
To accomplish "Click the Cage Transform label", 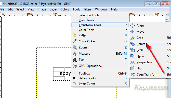I will pyautogui.click(x=147, y=75).
